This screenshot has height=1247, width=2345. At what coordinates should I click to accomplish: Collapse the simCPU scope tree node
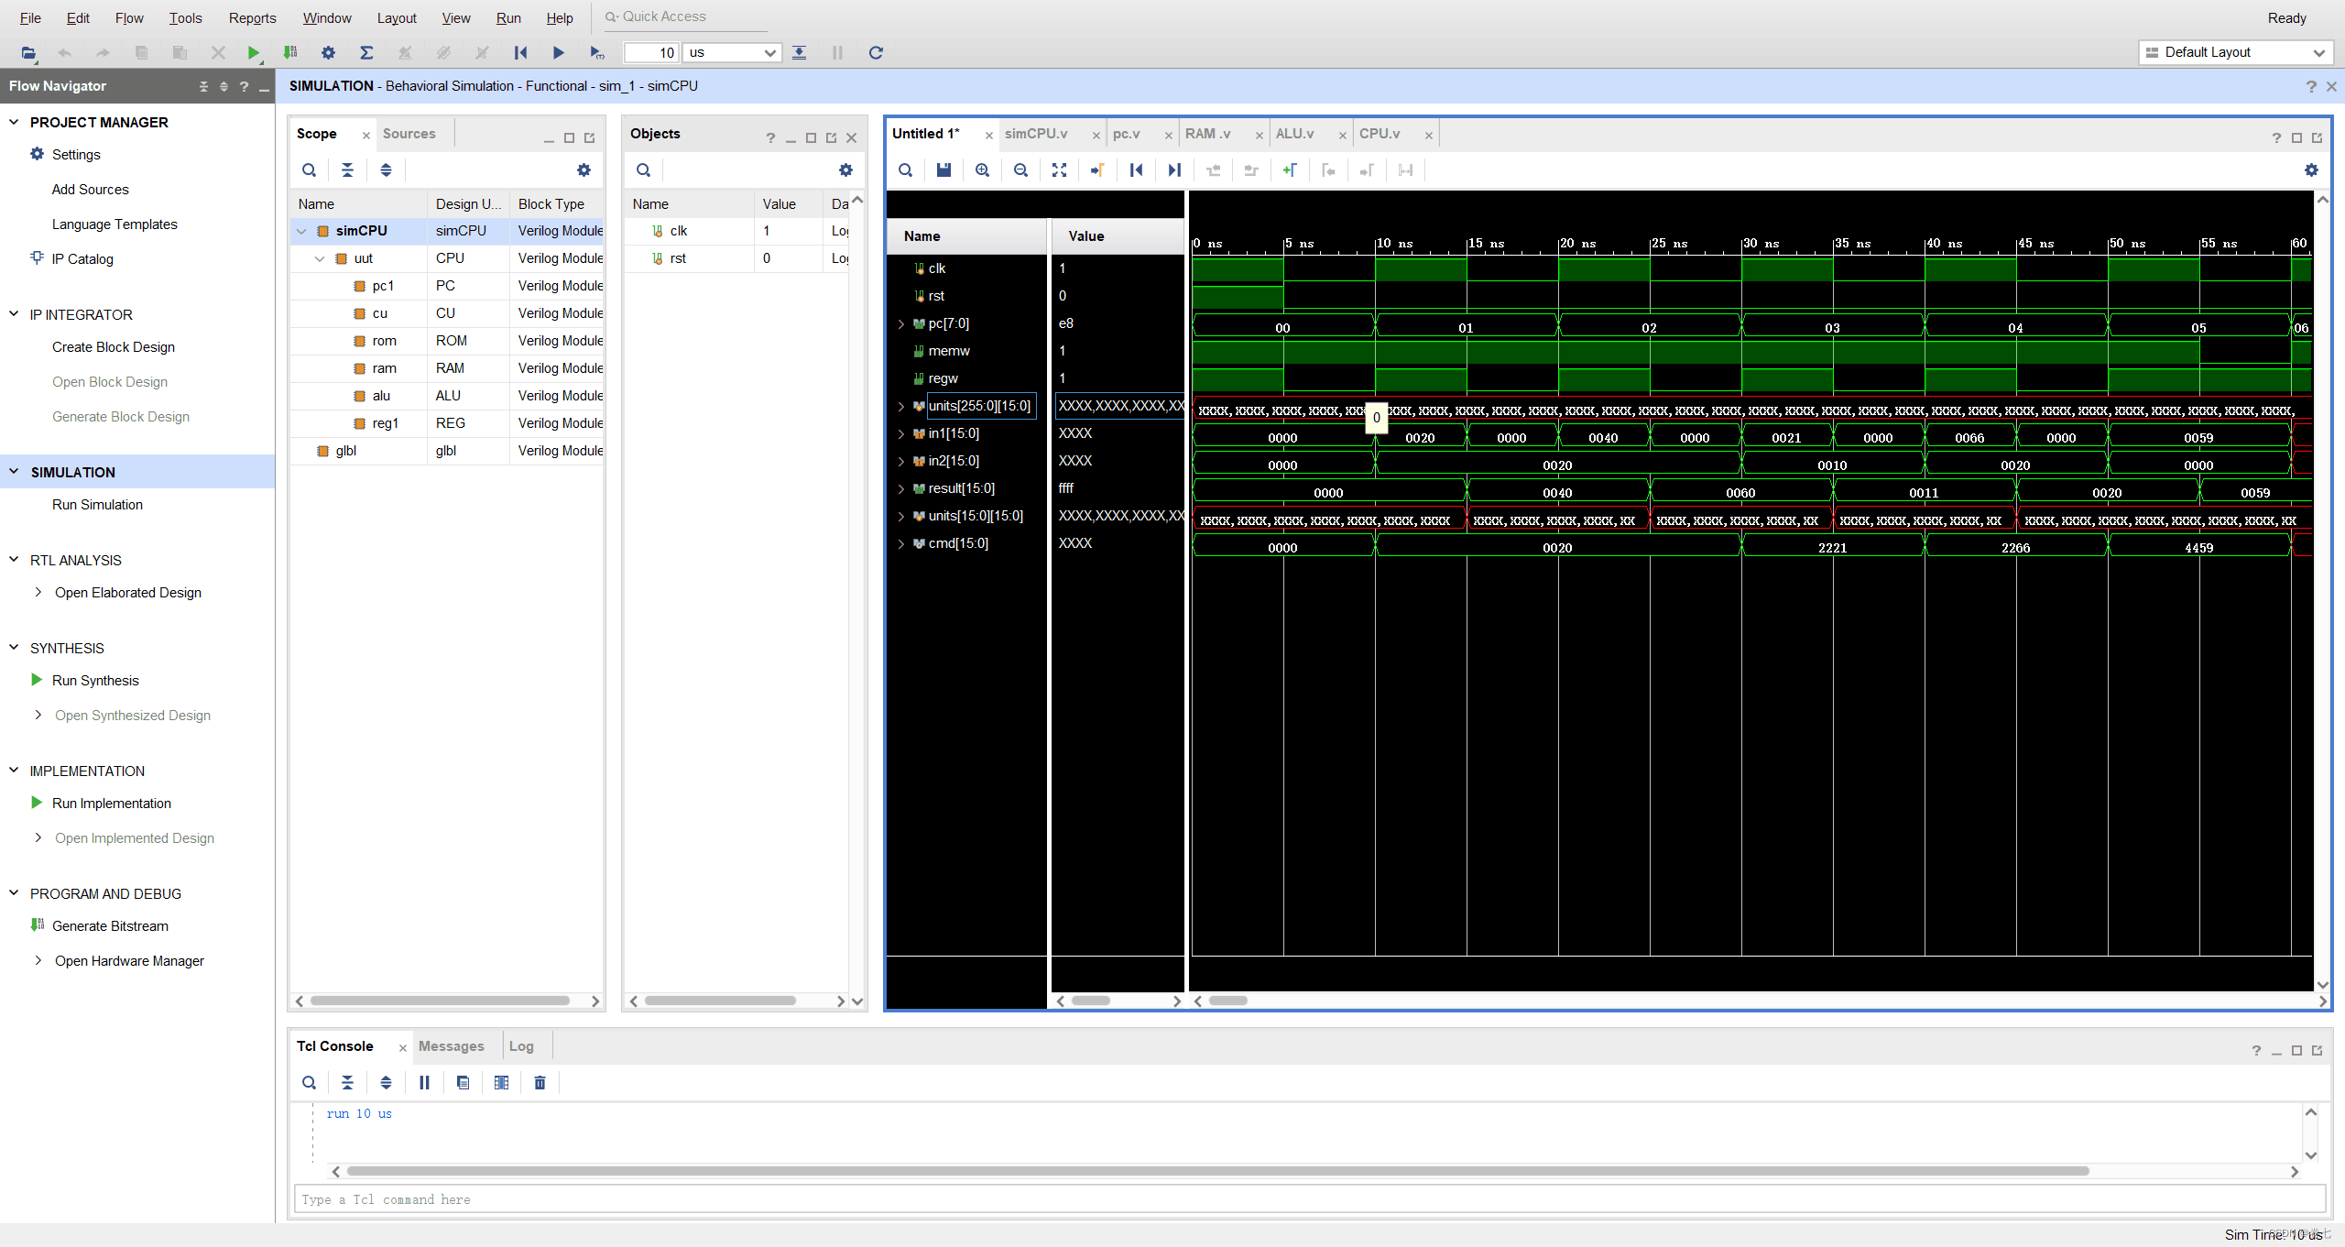click(x=301, y=232)
